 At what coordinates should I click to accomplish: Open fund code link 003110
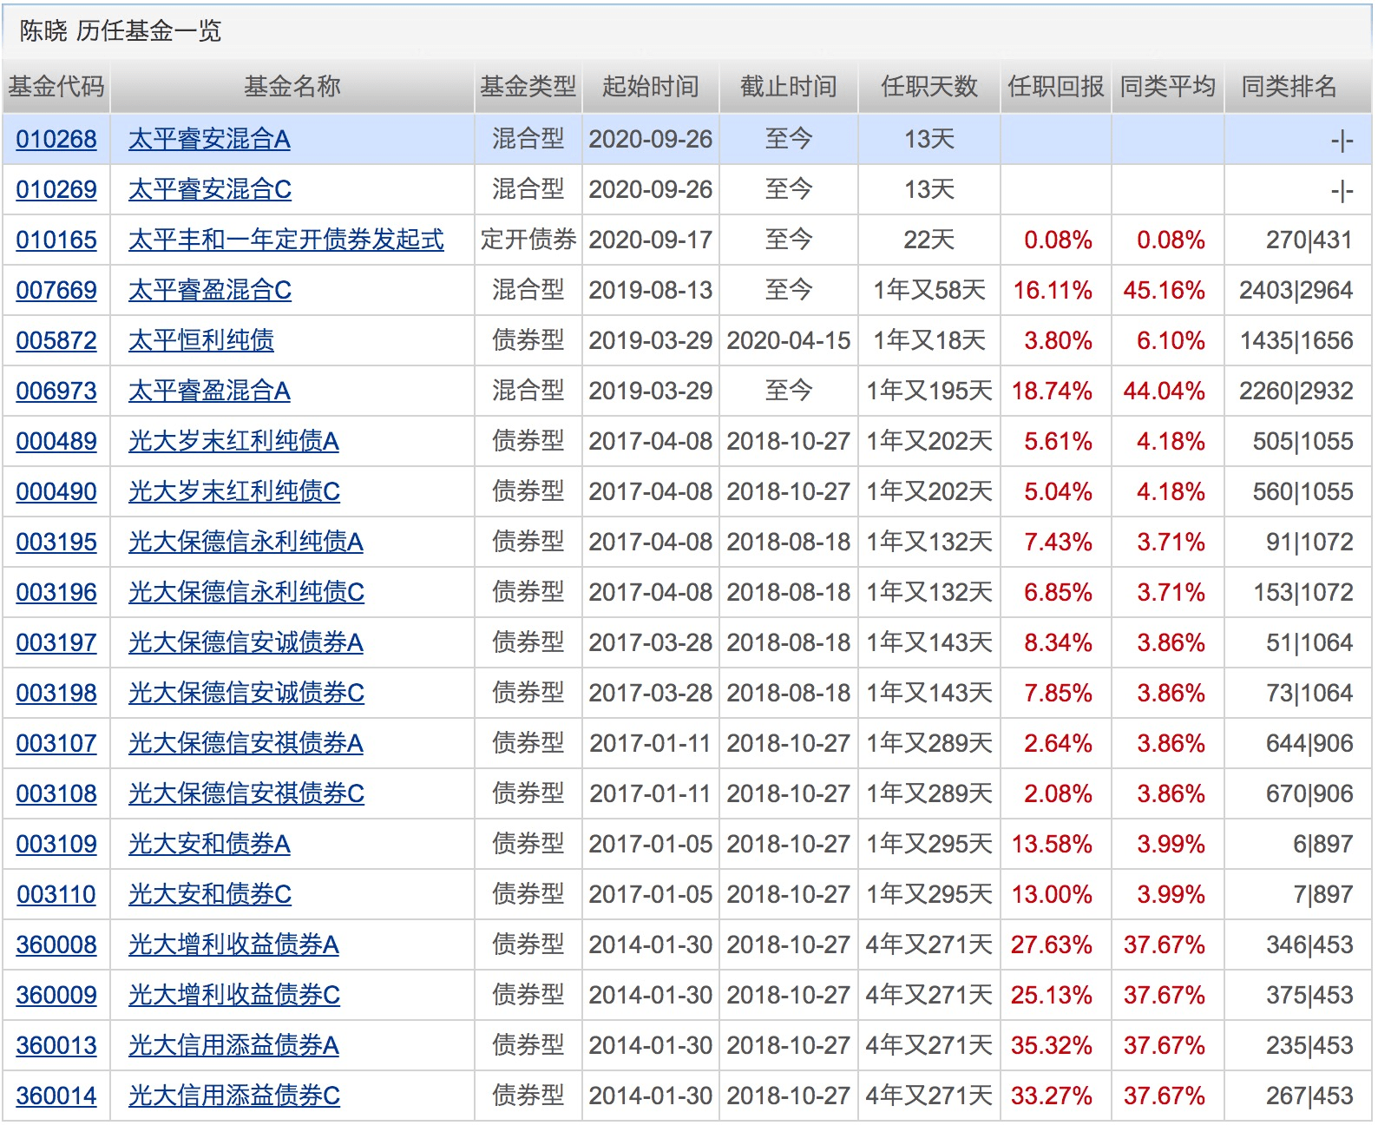tap(56, 894)
